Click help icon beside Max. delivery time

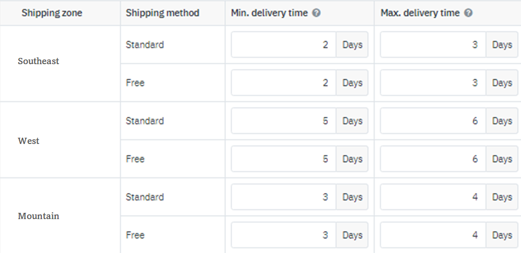pos(468,13)
